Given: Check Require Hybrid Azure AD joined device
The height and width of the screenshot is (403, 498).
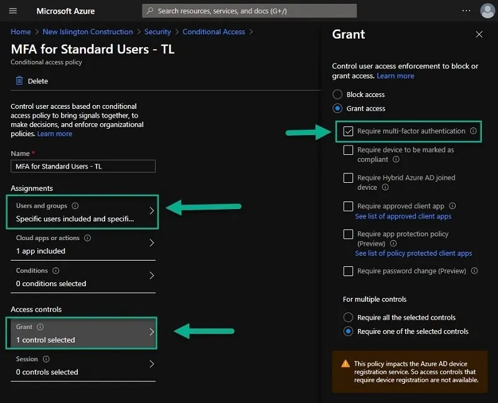Looking at the screenshot, I should point(348,178).
